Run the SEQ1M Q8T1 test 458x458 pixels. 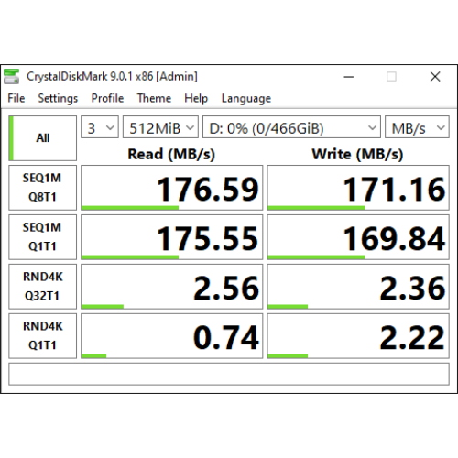[x=42, y=188]
